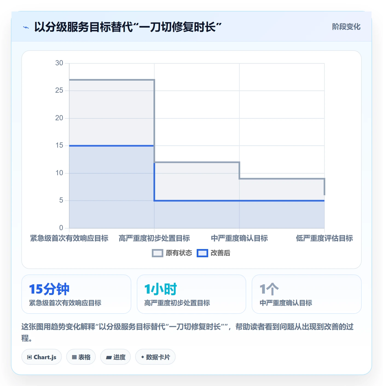Select the 数据卡片 tag chip
The width and height of the screenshot is (383, 386).
[x=155, y=357]
